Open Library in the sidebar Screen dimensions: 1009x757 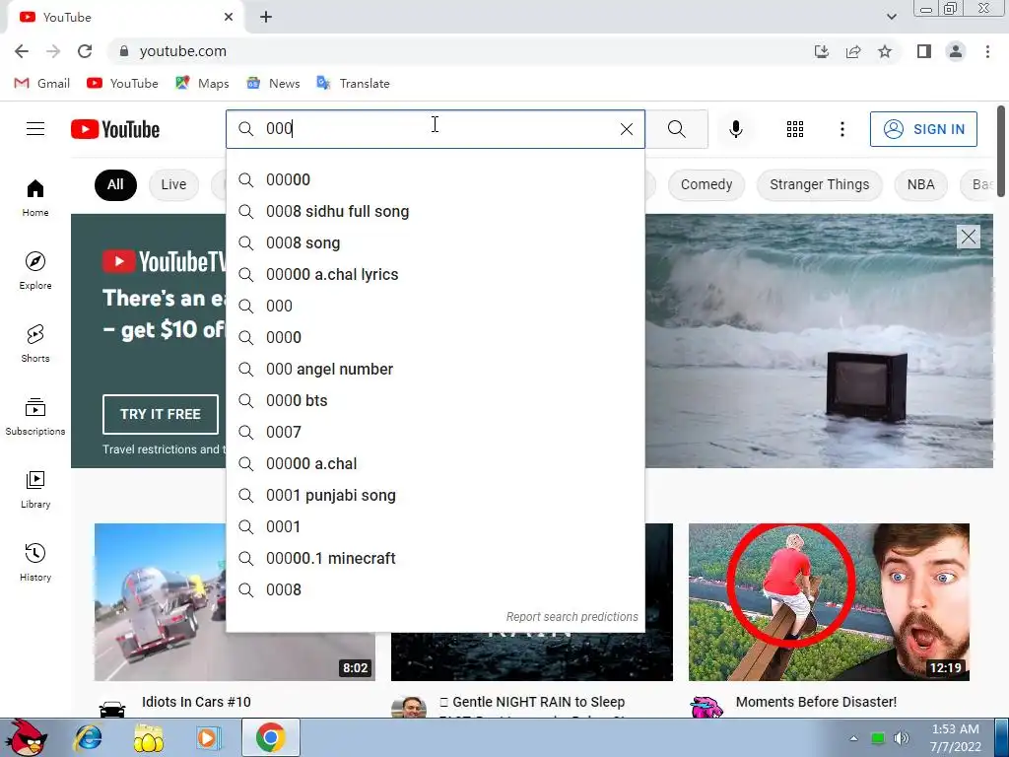pyautogui.click(x=35, y=489)
